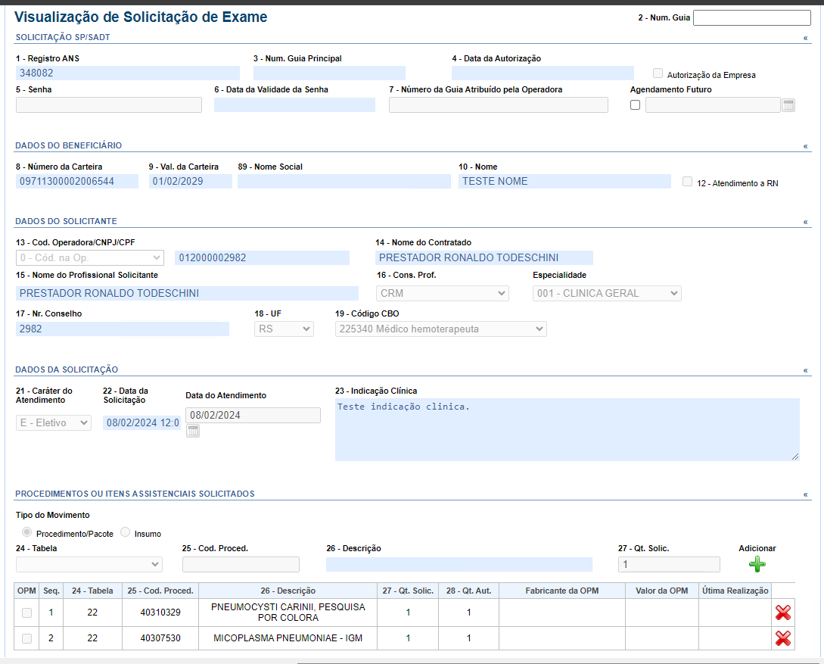Open the Especialidade Clinica Geral dropdown
Viewport: 824px width, 664px height.
pyautogui.click(x=607, y=293)
